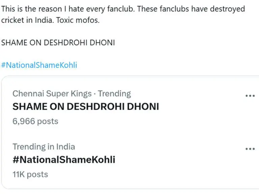Click the plain SHAME ON DESHDROHI DHONI tweet text
The width and height of the screenshot is (259, 194).
(x=58, y=43)
